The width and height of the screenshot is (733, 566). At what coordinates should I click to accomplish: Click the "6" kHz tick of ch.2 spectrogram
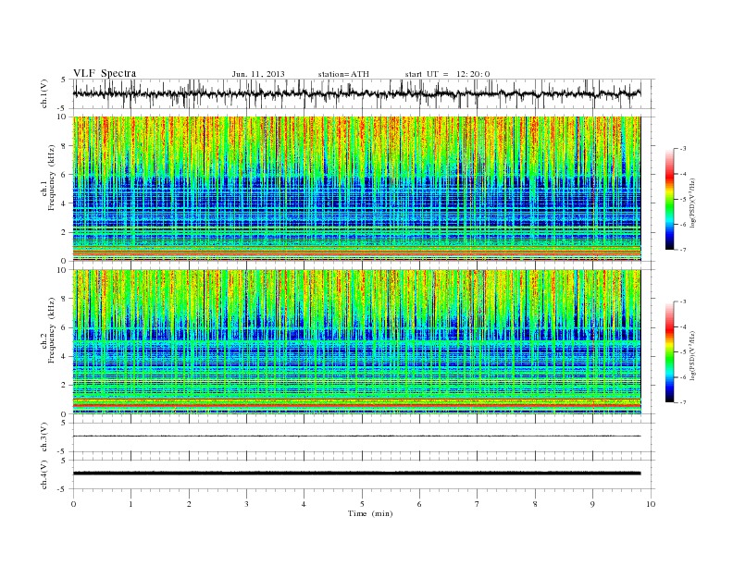pyautogui.click(x=64, y=327)
